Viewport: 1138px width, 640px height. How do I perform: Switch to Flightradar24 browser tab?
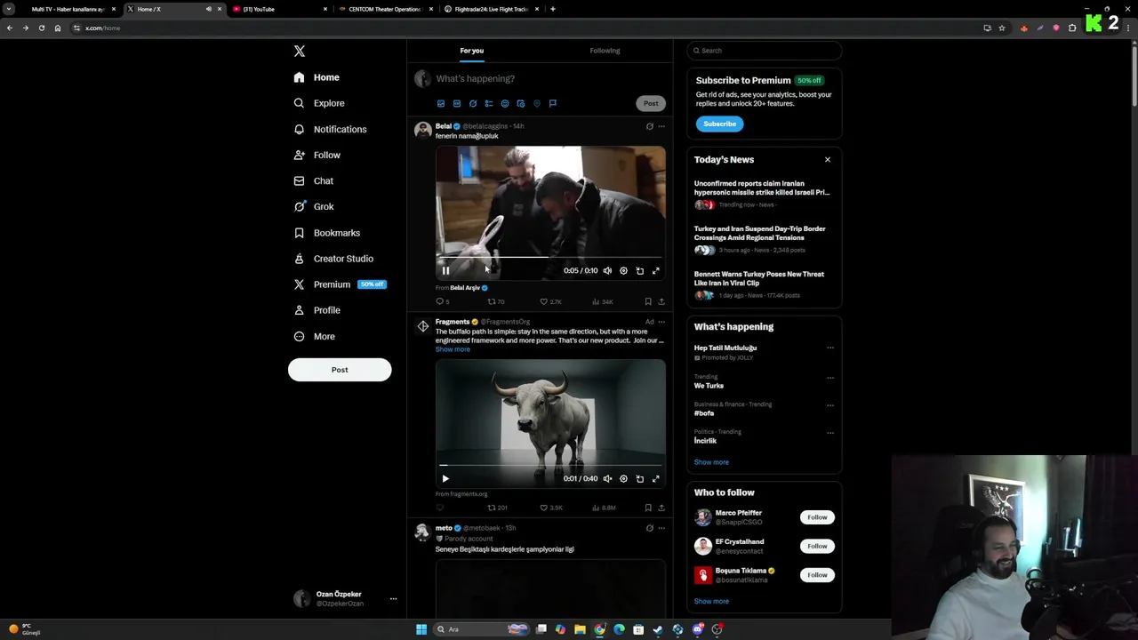tap(492, 9)
